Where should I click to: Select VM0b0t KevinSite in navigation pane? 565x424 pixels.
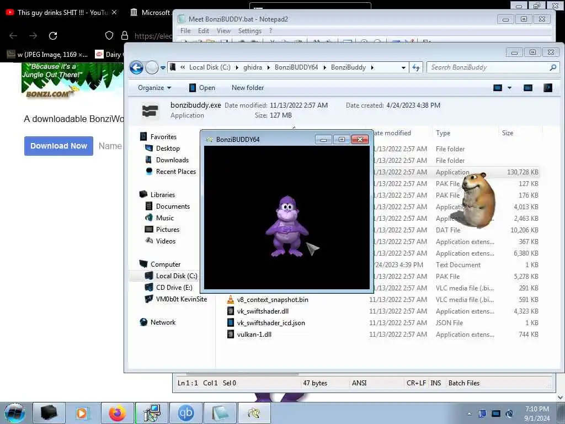click(181, 299)
